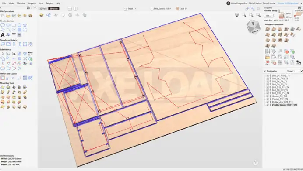Image resolution: width=303 pixels, height=171 pixels.
Task: Click the Draw Rectangle tool
Action: pyautogui.click(x=14, y=25)
